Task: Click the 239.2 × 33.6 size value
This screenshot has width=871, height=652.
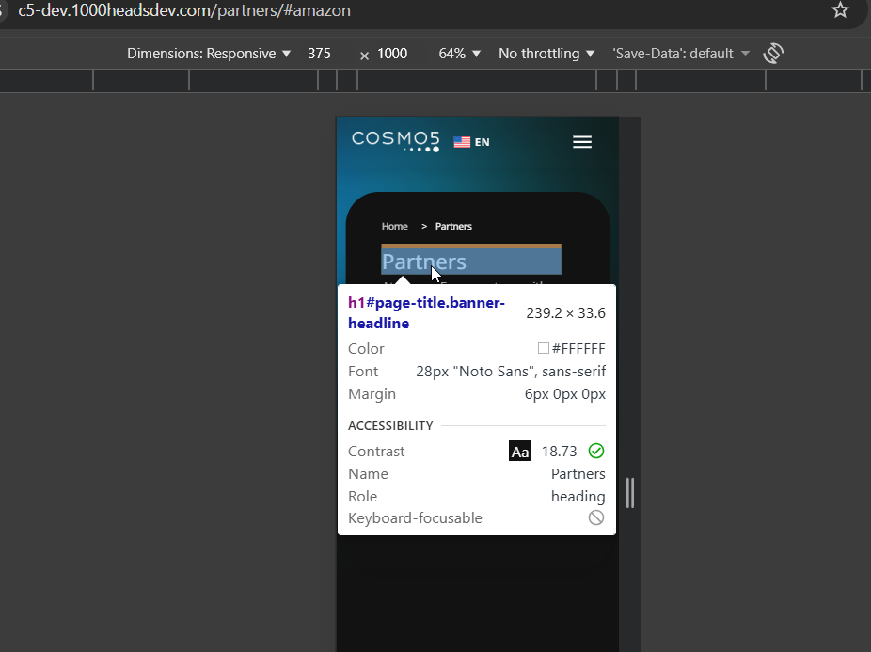Action: click(x=565, y=313)
